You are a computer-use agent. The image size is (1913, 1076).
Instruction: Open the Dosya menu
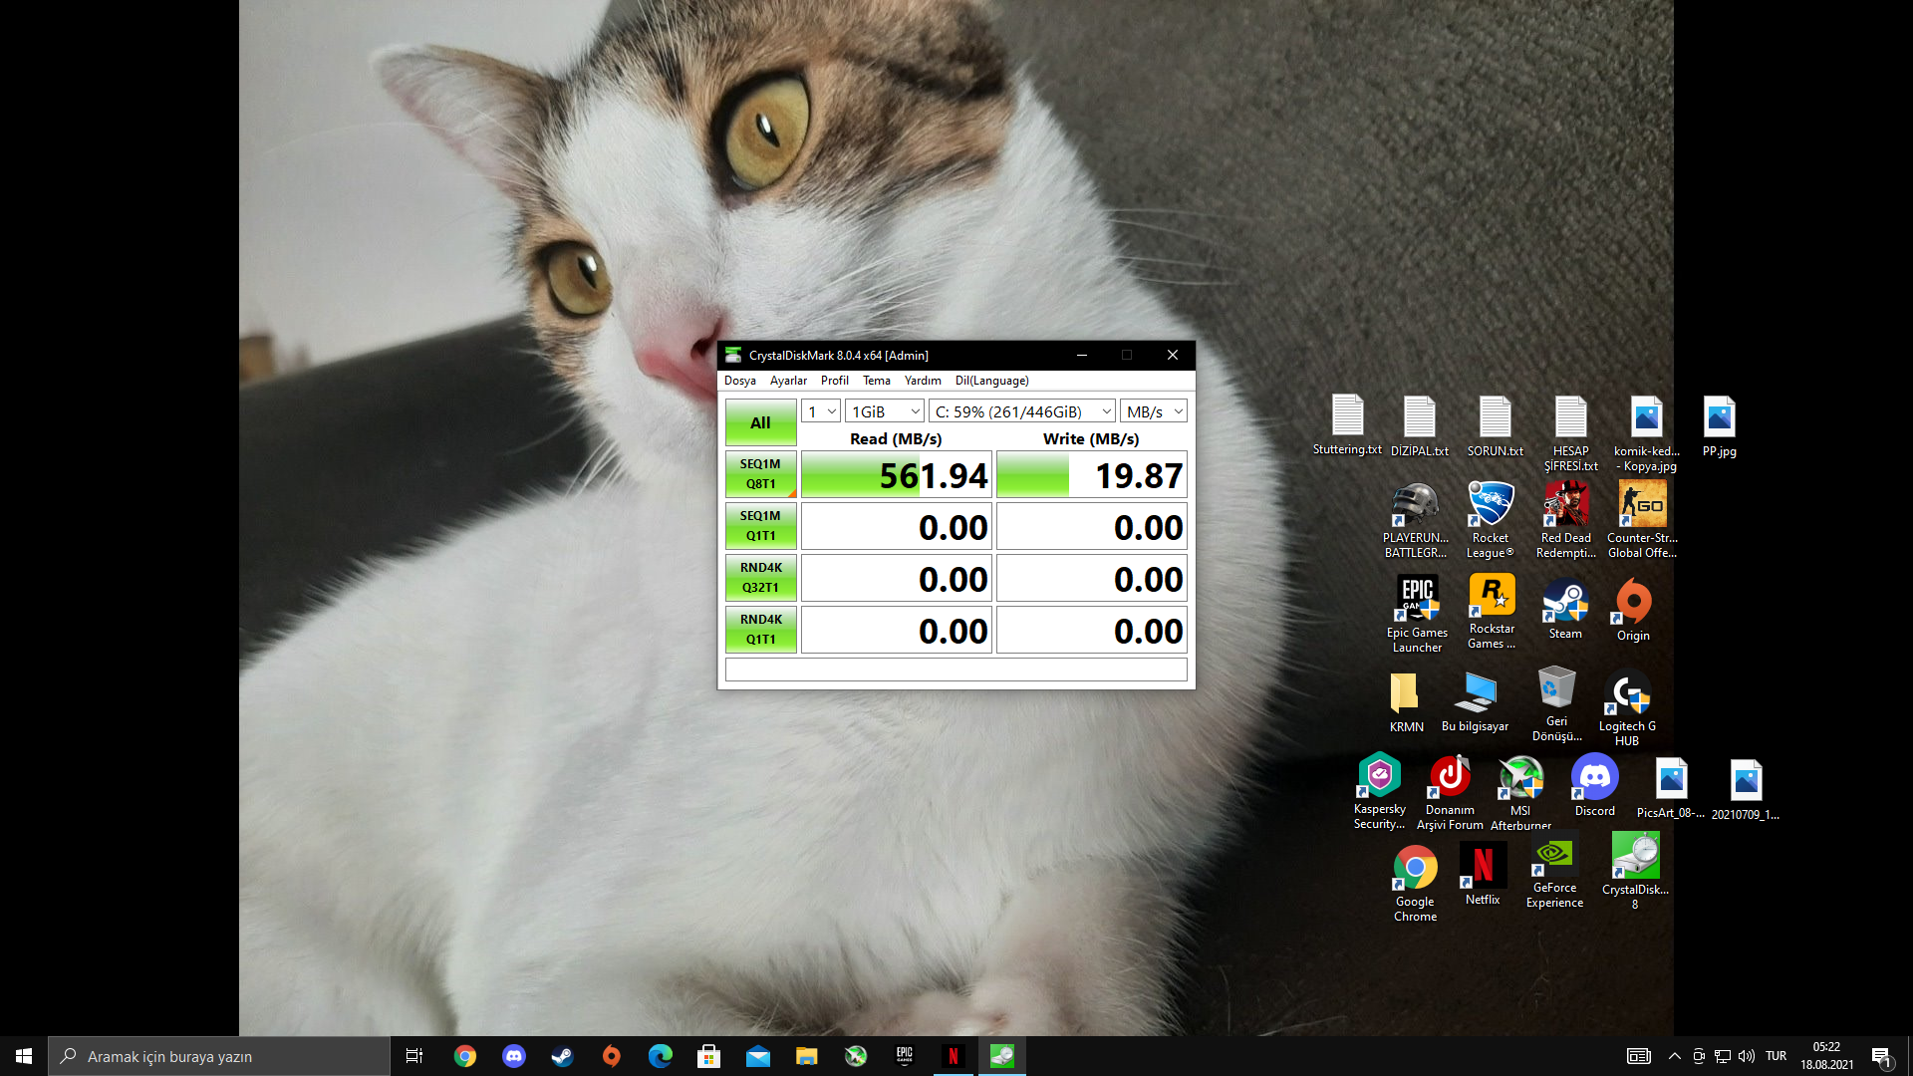coord(739,381)
